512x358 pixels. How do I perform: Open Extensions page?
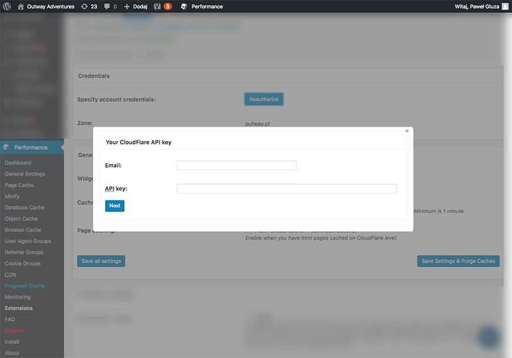coord(19,308)
